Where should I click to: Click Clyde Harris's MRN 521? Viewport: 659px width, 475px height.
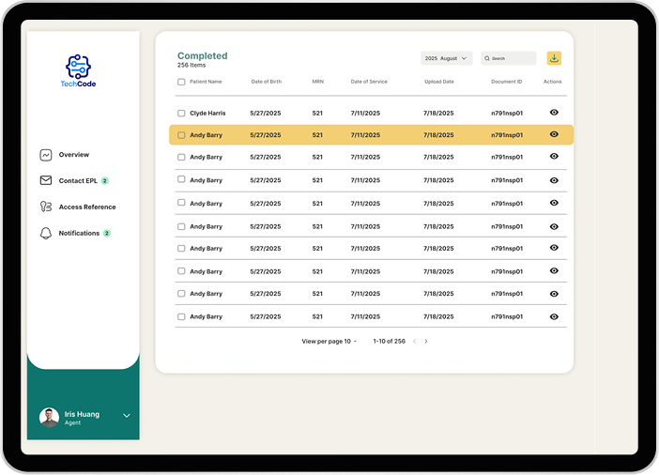point(317,113)
